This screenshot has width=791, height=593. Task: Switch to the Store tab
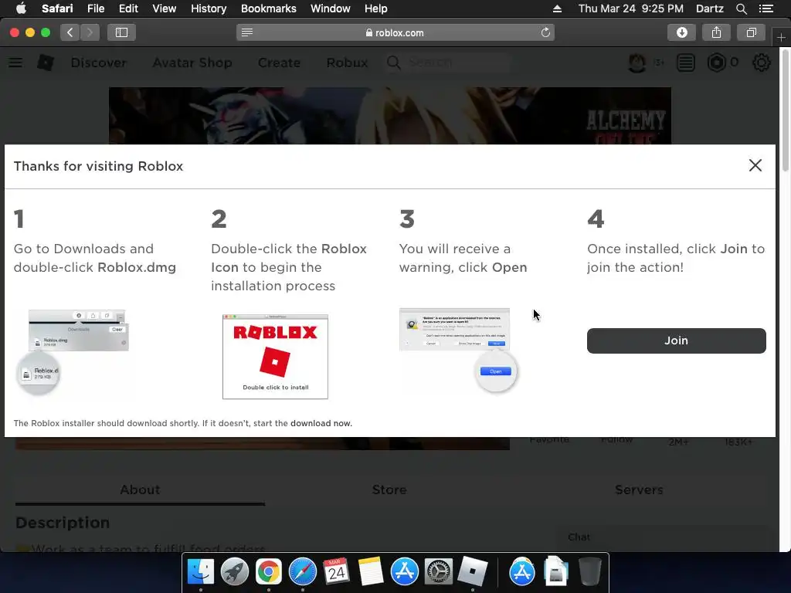pyautogui.click(x=389, y=490)
